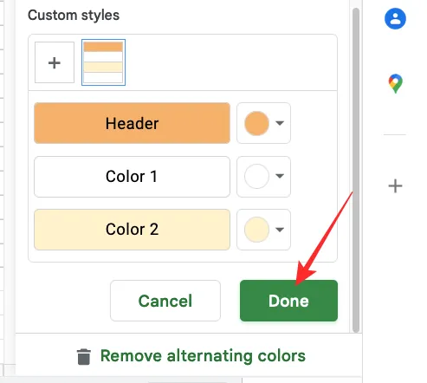Expand the Color 2 dropdown arrow
The width and height of the screenshot is (427, 383).
[x=280, y=230]
